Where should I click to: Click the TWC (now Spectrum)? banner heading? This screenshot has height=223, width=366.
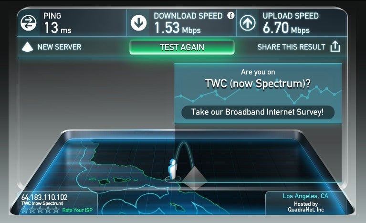(258, 84)
